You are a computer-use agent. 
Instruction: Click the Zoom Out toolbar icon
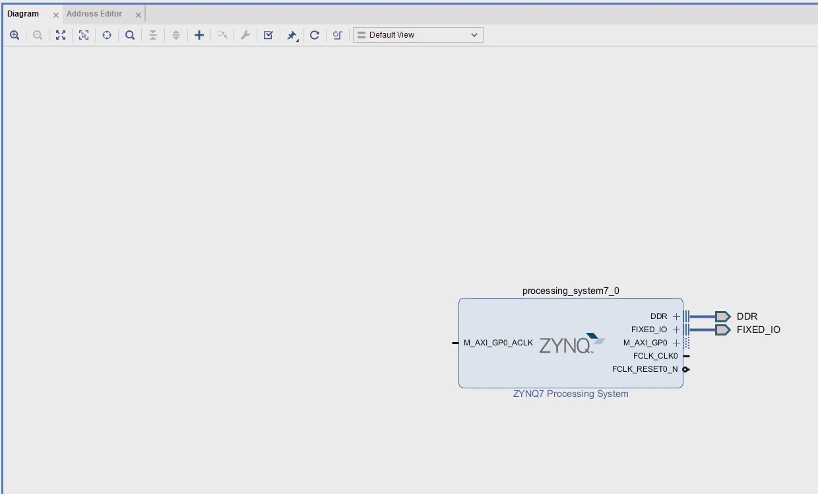click(x=38, y=35)
